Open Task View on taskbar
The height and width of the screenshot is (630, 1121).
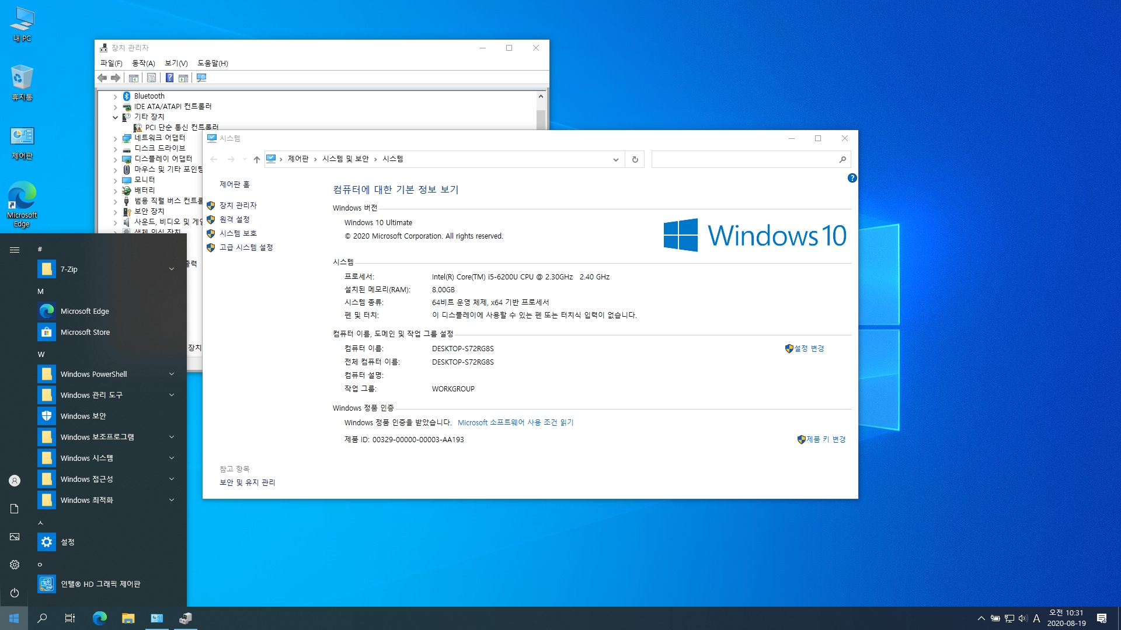pos(70,618)
